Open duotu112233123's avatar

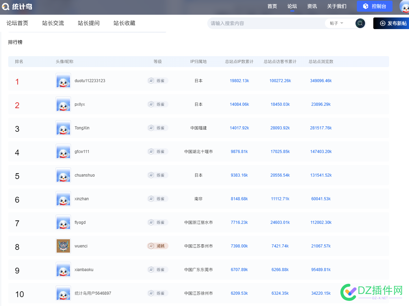pos(63,81)
